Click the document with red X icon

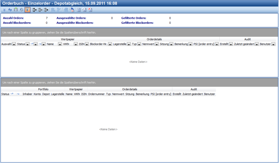tap(90, 10)
